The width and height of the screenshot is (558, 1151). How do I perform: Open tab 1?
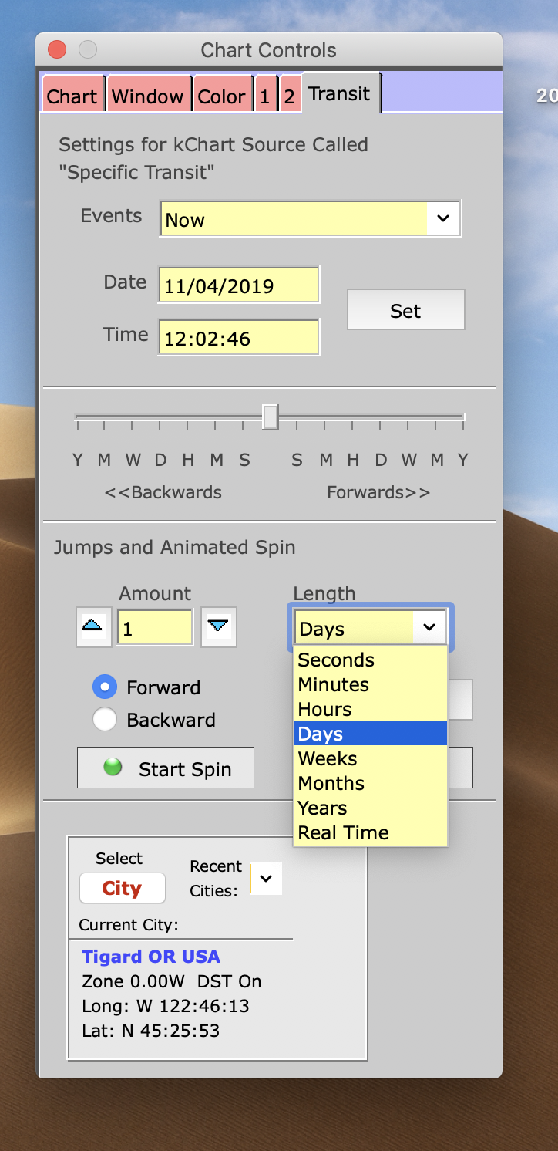(x=265, y=96)
